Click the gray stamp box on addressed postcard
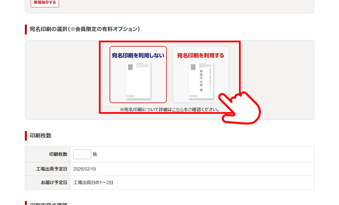This screenshot has width=339, height=205. pyautogui.click(x=193, y=67)
